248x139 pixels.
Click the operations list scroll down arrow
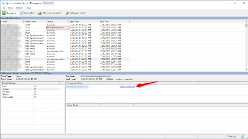(x=246, y=69)
